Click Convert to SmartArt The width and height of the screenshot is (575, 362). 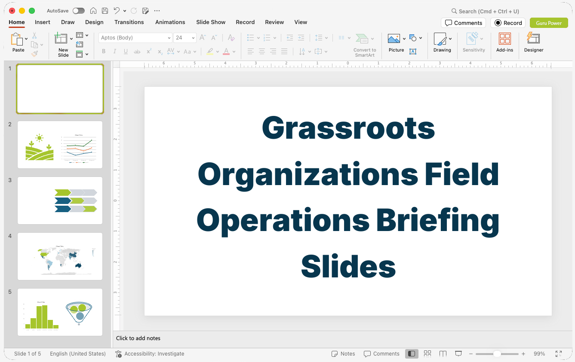(365, 45)
